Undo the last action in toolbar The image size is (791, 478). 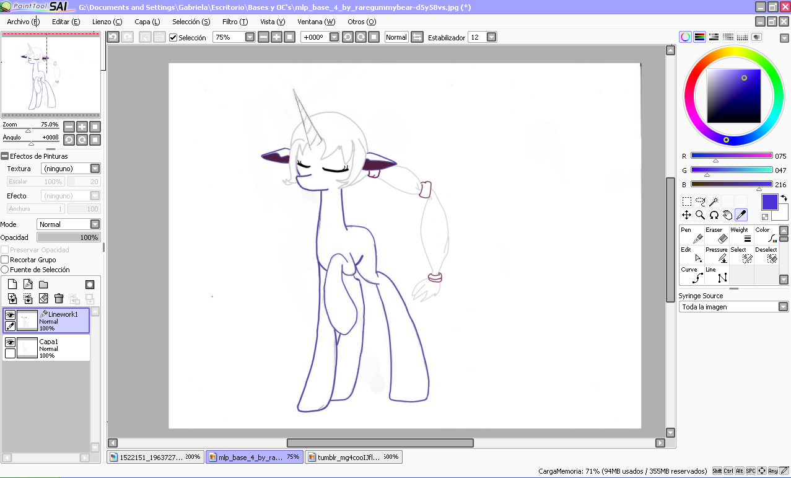tap(113, 37)
